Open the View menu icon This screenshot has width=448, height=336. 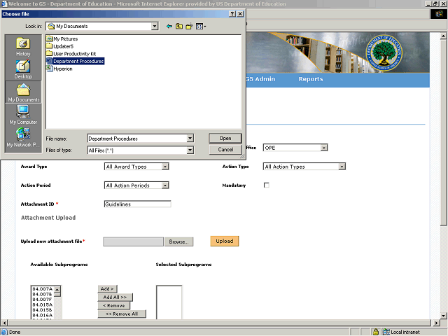click(201, 27)
